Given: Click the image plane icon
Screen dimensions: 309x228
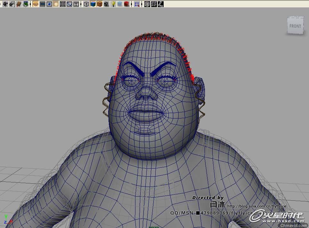Looking at the screenshot, I should [25, 4].
